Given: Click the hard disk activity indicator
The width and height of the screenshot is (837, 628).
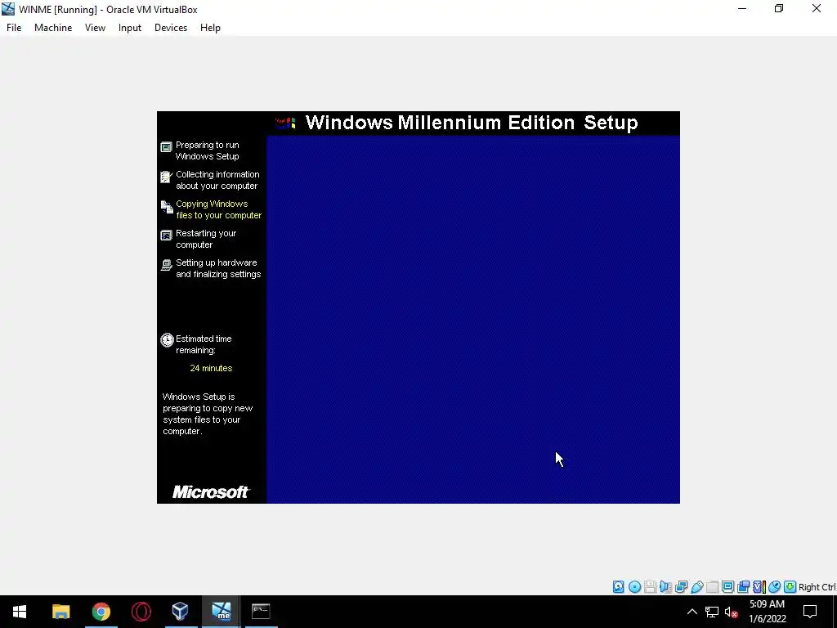Looking at the screenshot, I should point(618,587).
